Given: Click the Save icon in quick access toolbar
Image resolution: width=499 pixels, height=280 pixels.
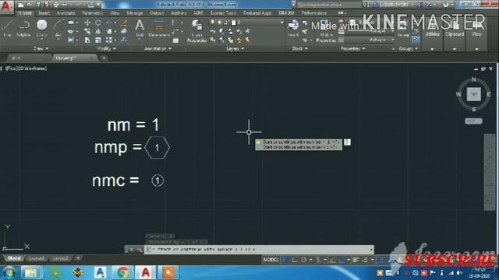Looking at the screenshot, I should click(x=38, y=5).
